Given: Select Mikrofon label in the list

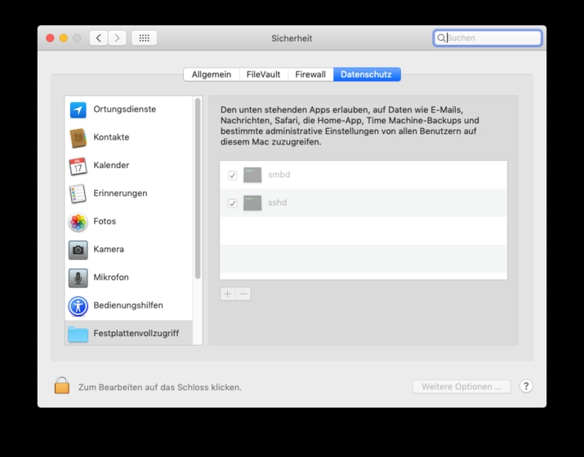Looking at the screenshot, I should (111, 277).
